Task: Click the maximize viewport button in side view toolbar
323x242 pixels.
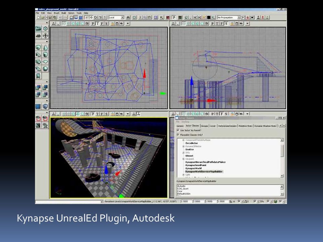Action: pos(237,24)
